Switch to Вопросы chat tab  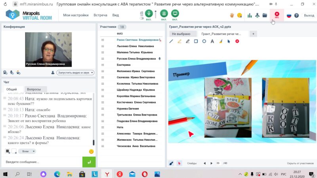point(34,89)
